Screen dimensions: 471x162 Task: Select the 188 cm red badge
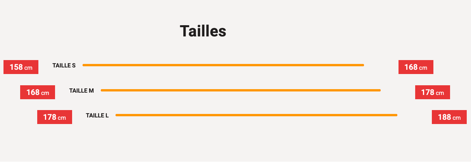449,117
